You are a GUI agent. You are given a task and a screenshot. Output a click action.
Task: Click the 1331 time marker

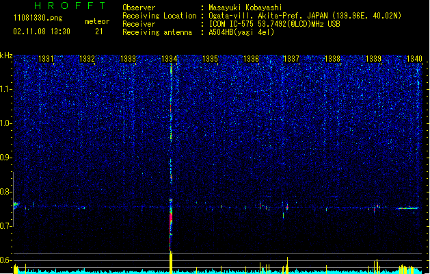[46, 58]
